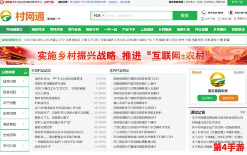The width and height of the screenshot is (247, 155).
Task: Click the 点击进入 link in top bar
Action: point(113,2)
